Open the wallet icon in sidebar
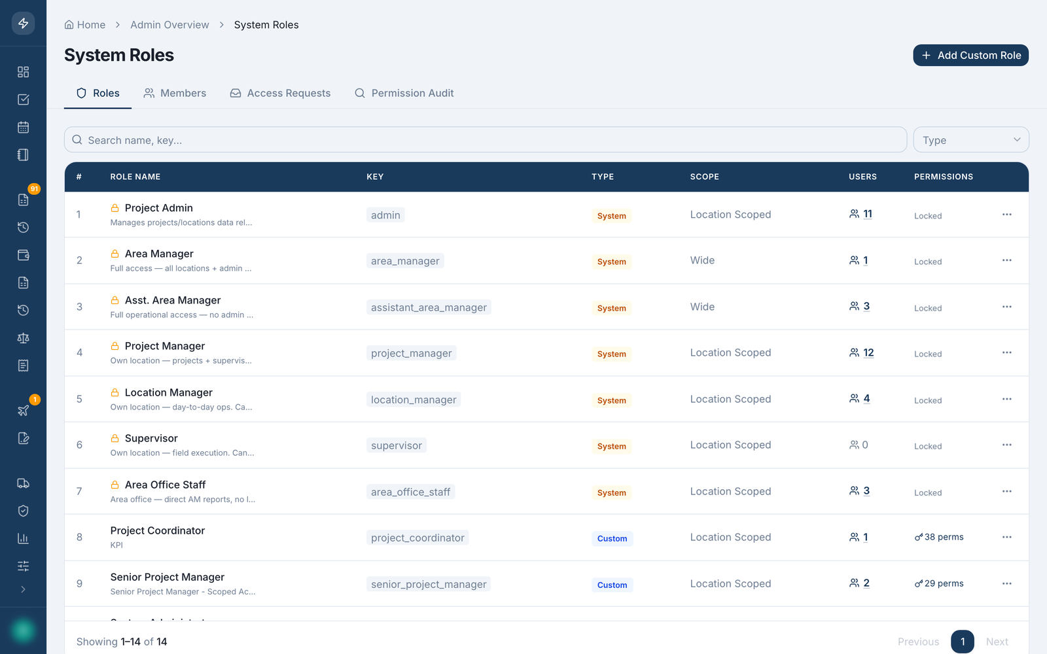The height and width of the screenshot is (654, 1047). [x=23, y=255]
